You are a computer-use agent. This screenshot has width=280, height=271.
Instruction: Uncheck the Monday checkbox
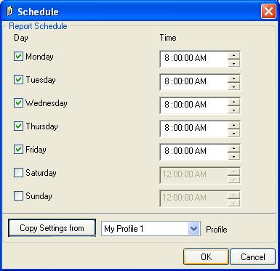pos(18,56)
